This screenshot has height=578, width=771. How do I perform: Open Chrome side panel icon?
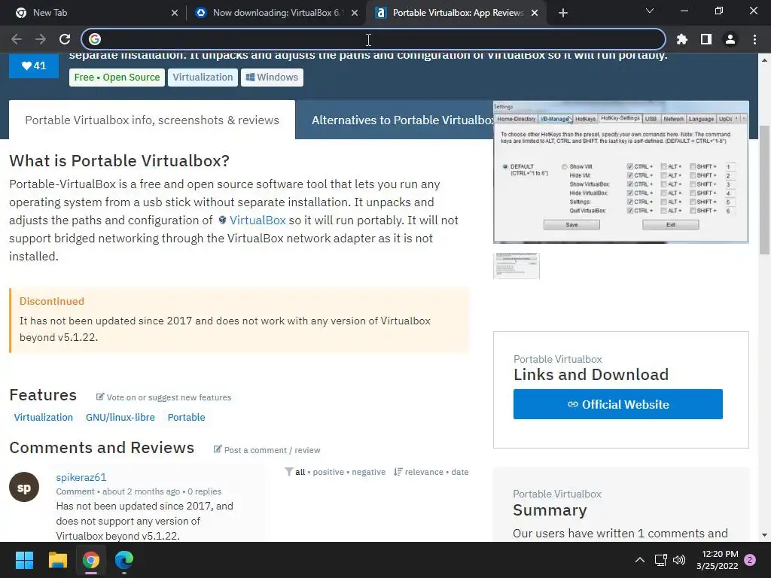[706, 39]
